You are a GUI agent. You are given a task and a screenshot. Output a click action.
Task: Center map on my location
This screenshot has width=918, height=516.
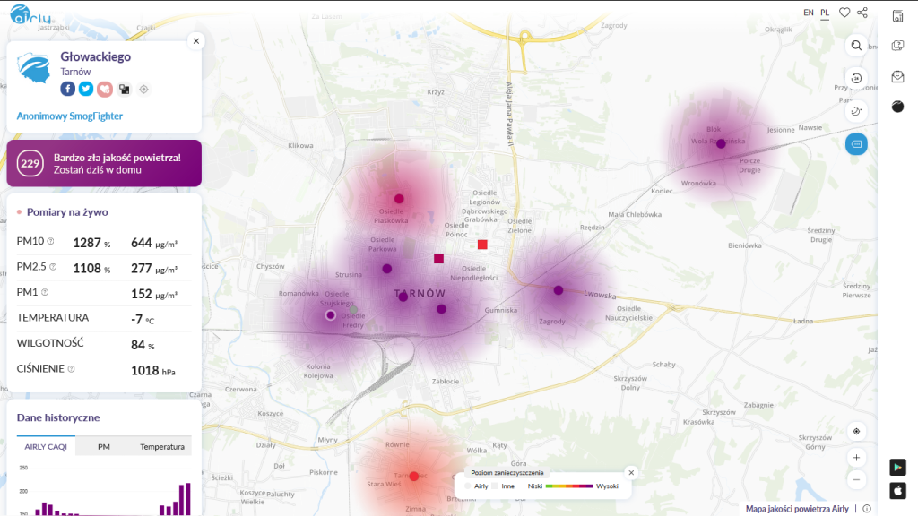[x=856, y=432]
